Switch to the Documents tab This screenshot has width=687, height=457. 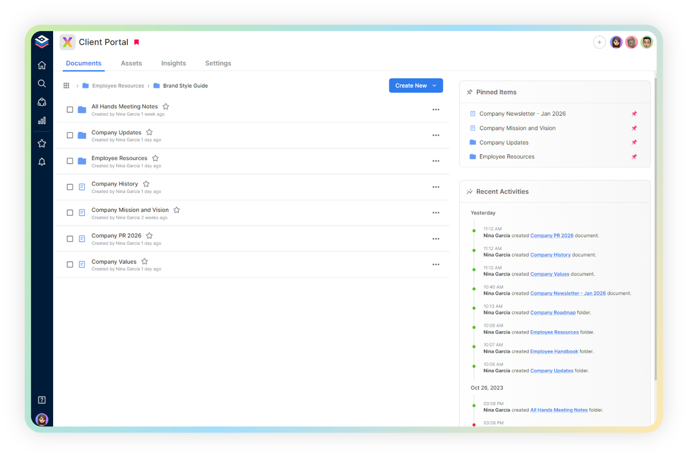coord(84,63)
